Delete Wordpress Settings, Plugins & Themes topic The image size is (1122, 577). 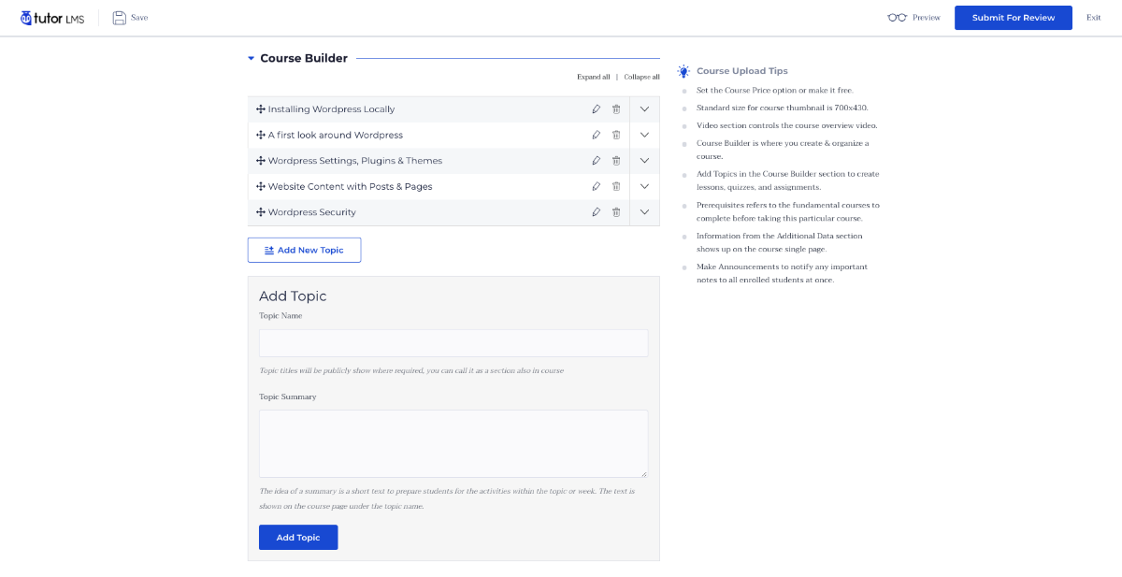point(616,161)
